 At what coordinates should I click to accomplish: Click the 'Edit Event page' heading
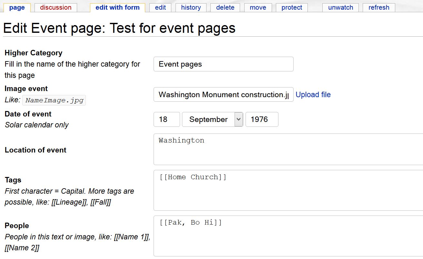point(119,28)
